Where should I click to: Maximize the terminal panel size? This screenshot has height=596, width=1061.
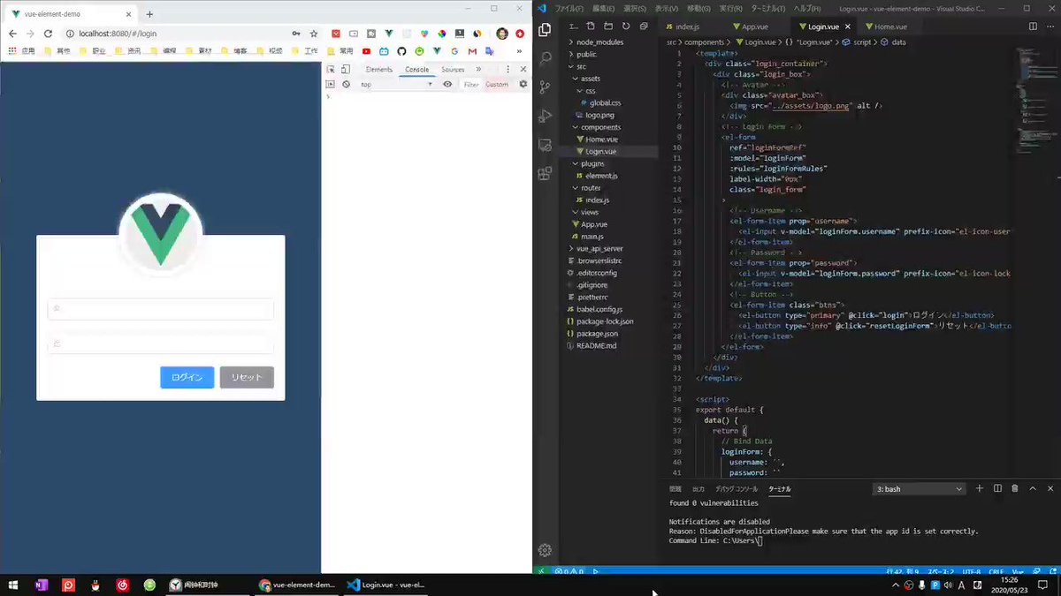[x=1033, y=488]
